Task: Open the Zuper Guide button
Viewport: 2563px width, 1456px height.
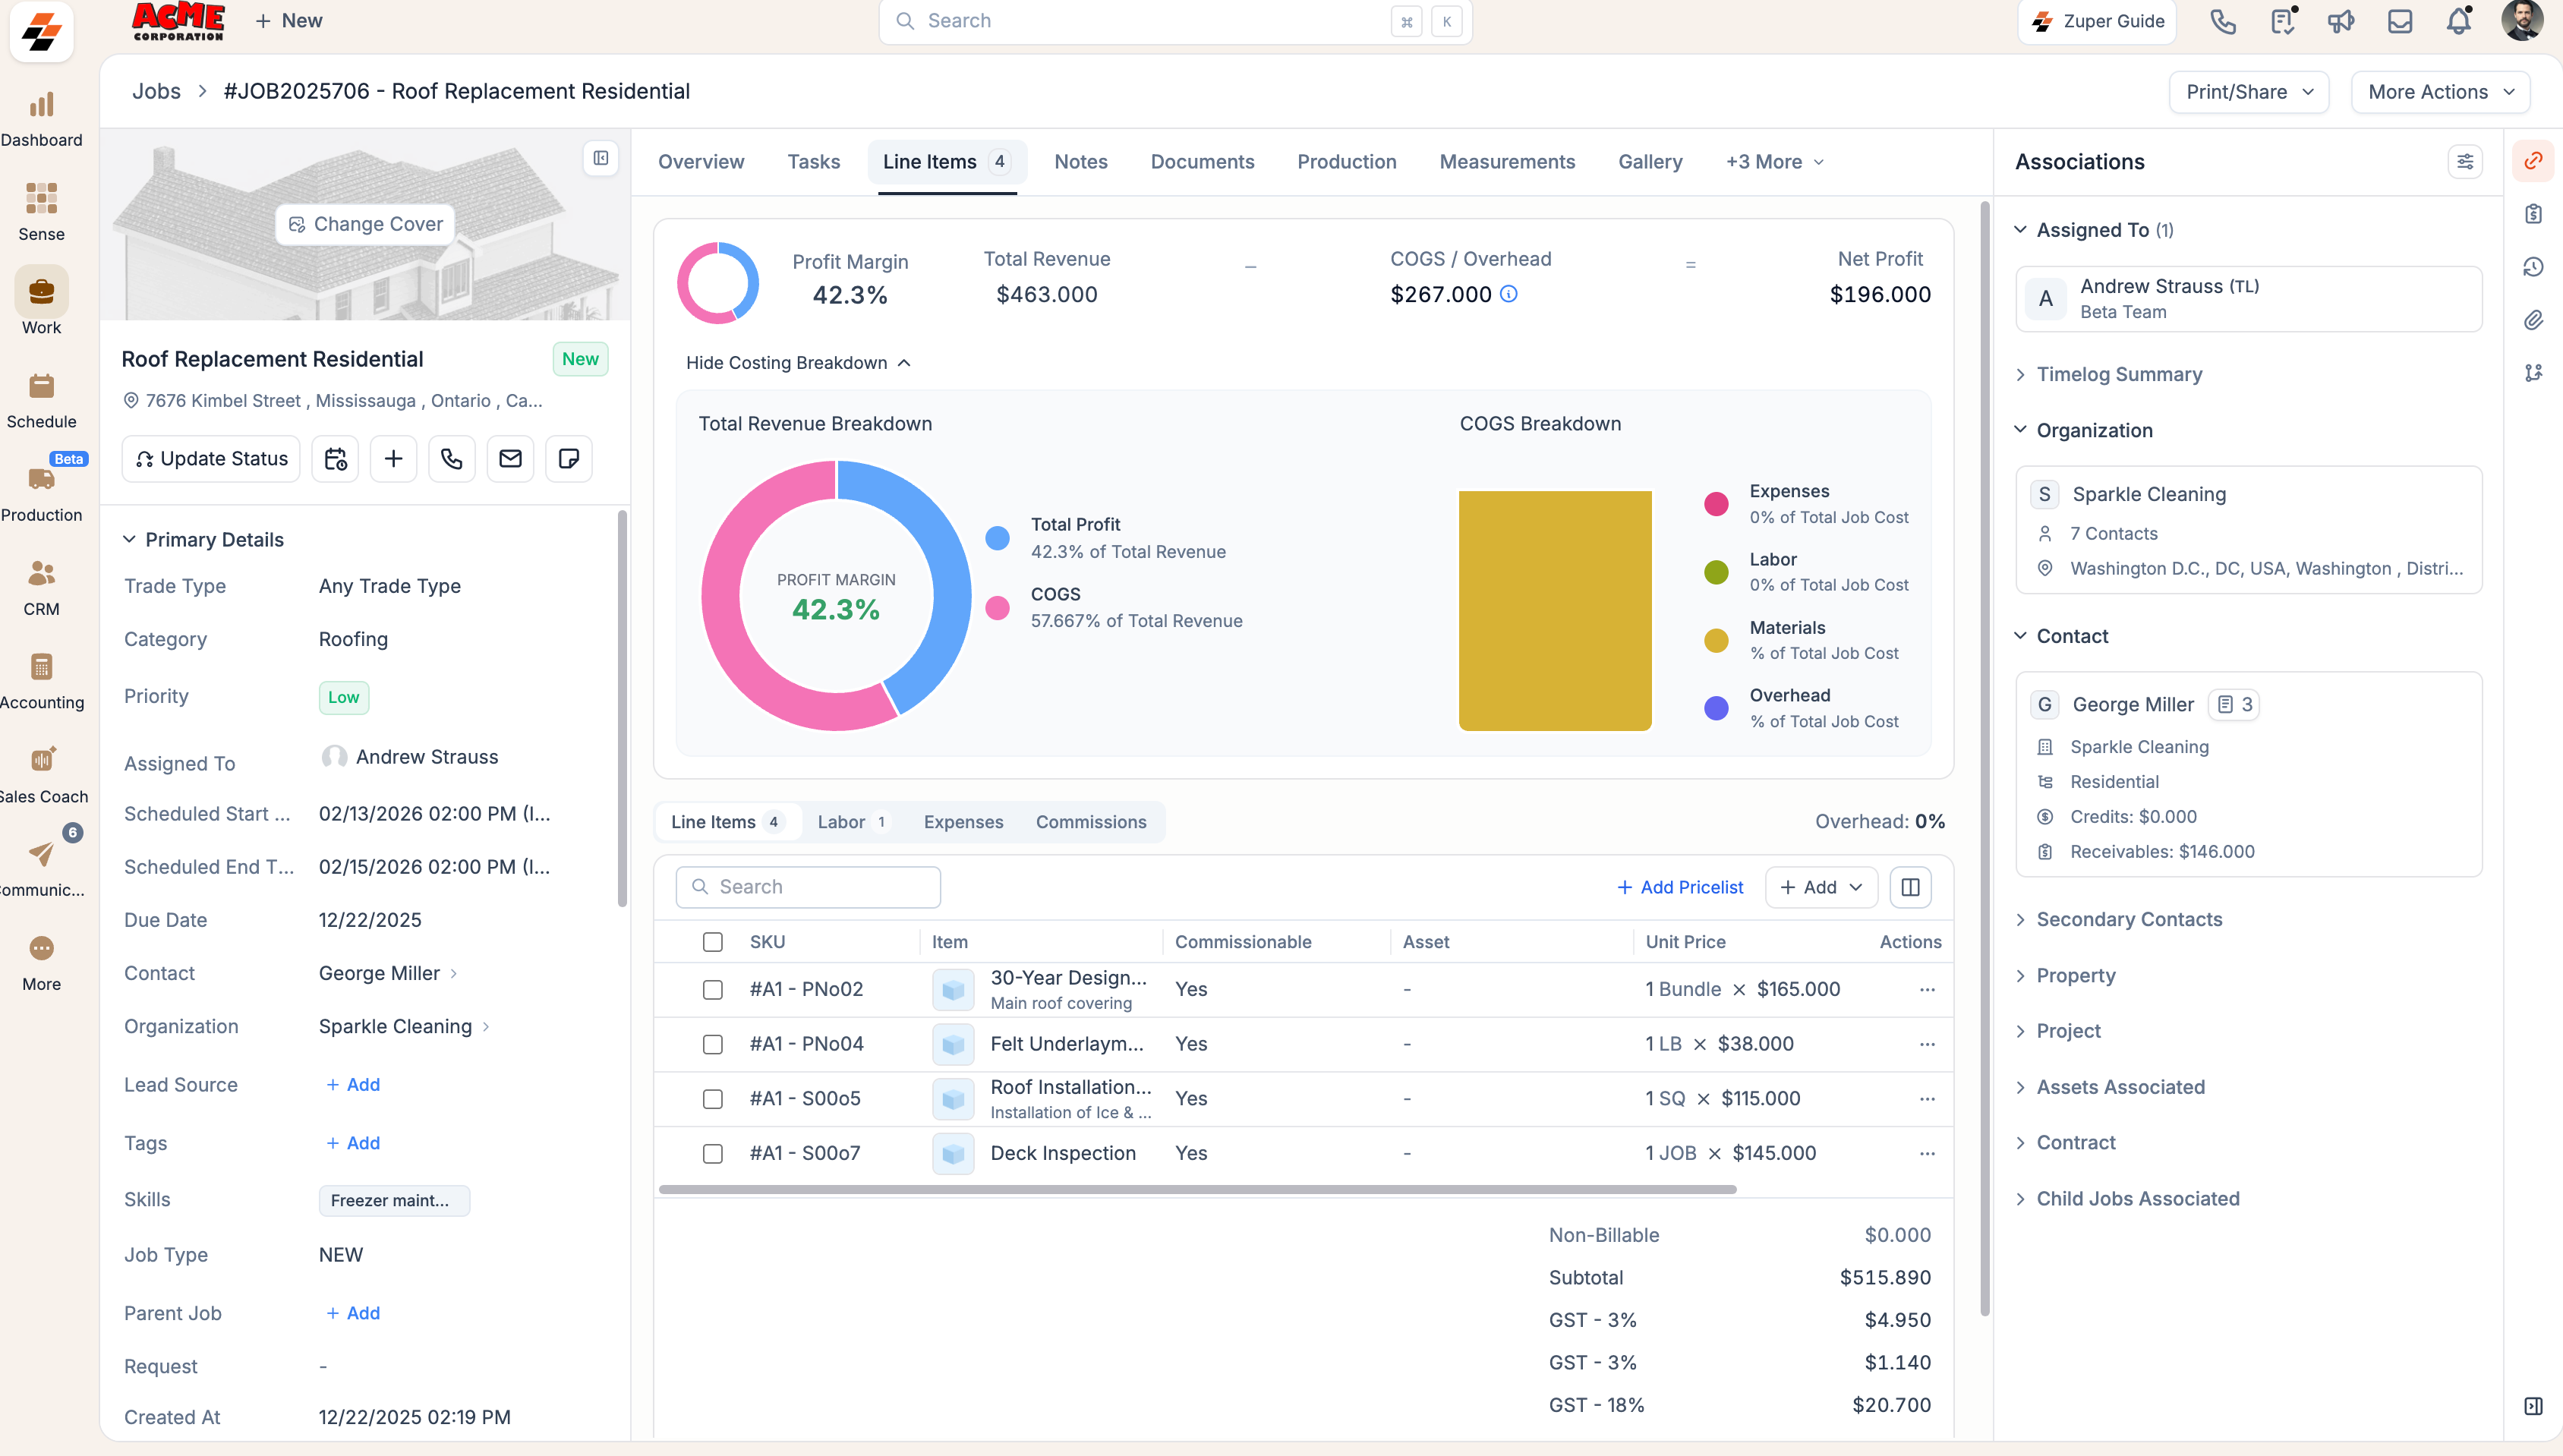Action: (2098, 21)
